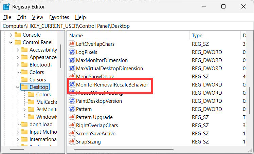Viewport: 254px width, 154px height.
Task: Click the Registry Editor app icon
Action: (x=6, y=7)
